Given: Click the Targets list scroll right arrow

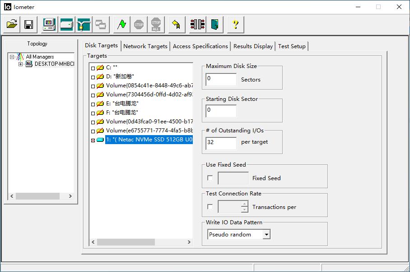Looking at the screenshot, I should pos(189,242).
